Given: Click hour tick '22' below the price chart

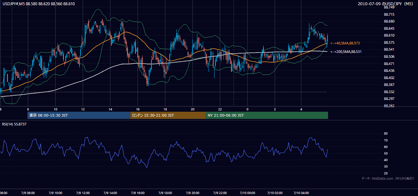Looking at the screenshot, I should click(220, 109).
